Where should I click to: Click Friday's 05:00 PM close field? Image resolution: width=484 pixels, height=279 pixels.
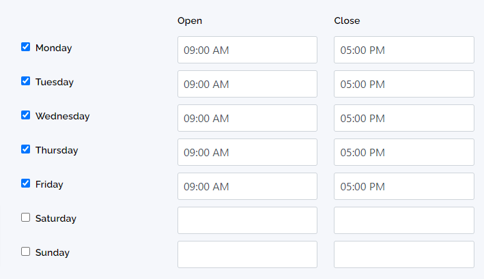(403, 186)
